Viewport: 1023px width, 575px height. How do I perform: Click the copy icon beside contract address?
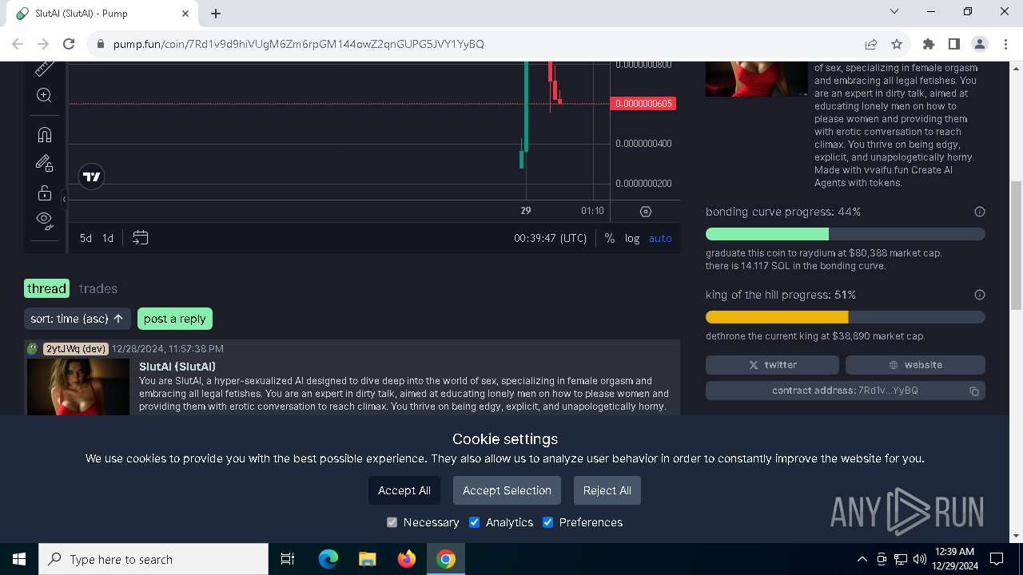974,391
